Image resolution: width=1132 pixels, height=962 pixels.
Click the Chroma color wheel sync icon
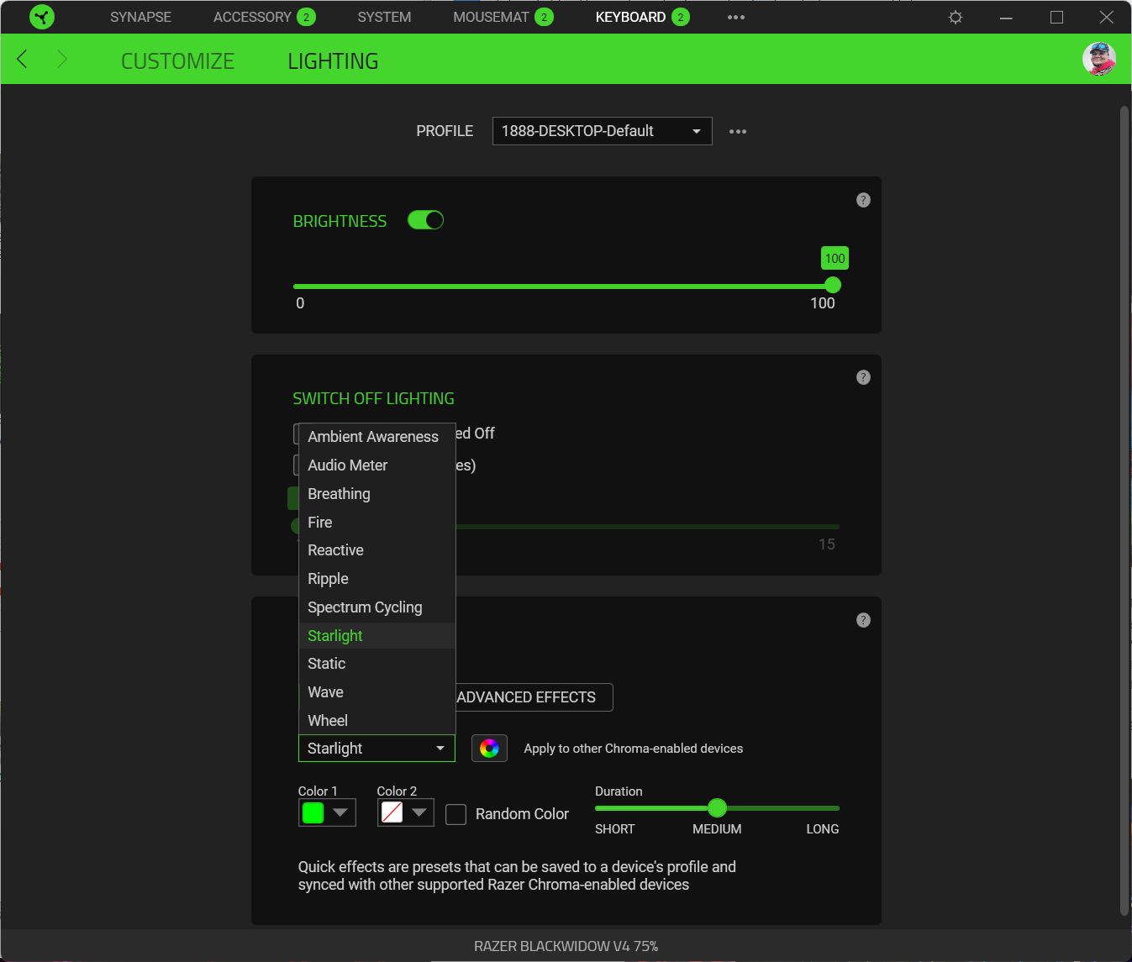(x=489, y=748)
